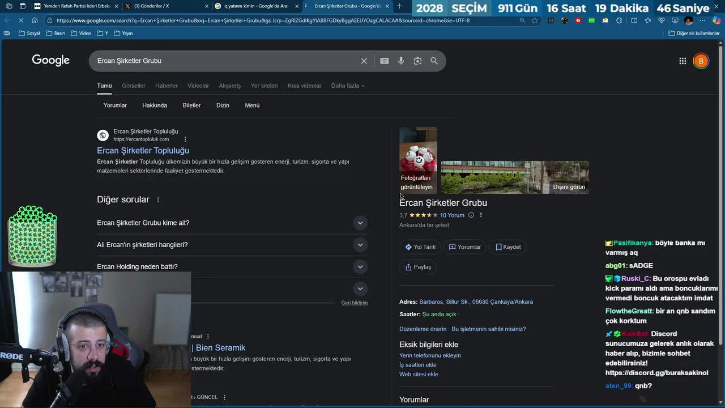The image size is (725, 408).
Task: Click the magnifier search button
Action: tap(434, 61)
